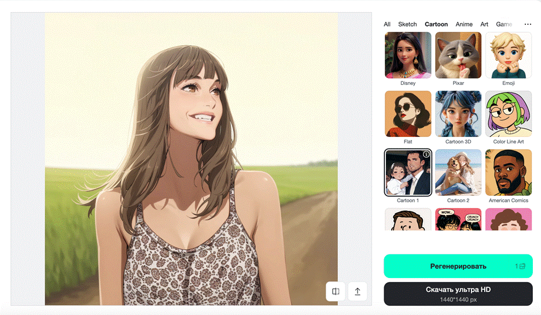Open the Game styles tab
541x315 pixels.
click(x=504, y=24)
